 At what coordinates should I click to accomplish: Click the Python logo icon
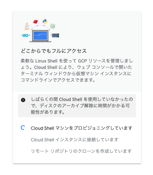click(45, 21)
